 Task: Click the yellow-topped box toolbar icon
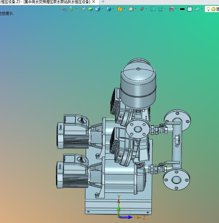(90, 9)
